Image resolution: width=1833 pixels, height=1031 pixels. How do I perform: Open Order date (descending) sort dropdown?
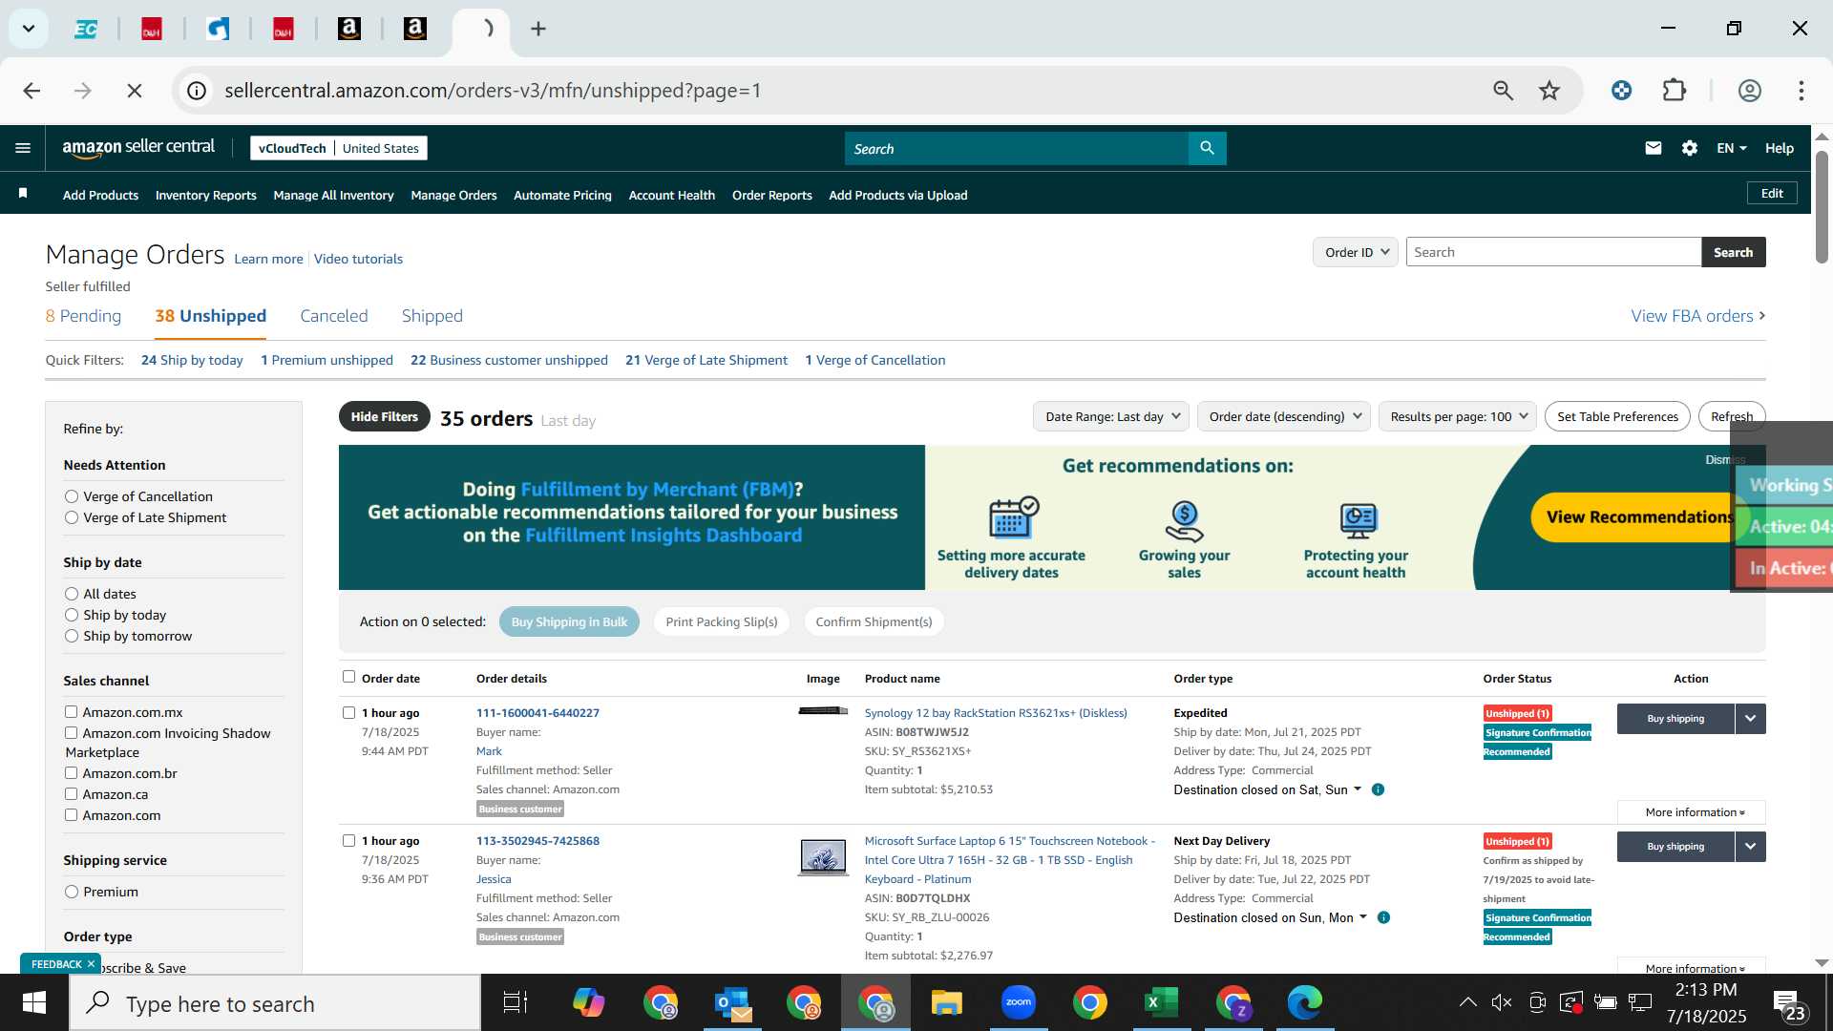pos(1284,416)
